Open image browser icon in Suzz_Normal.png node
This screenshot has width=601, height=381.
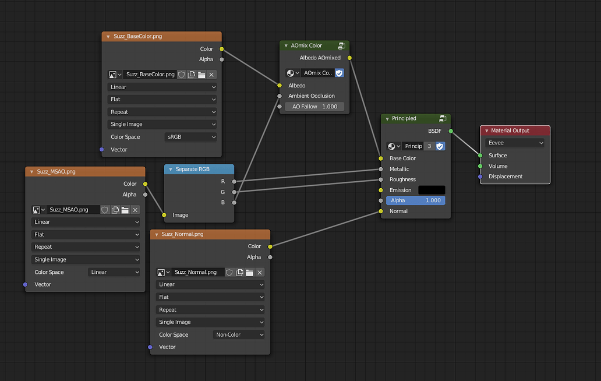coord(163,272)
